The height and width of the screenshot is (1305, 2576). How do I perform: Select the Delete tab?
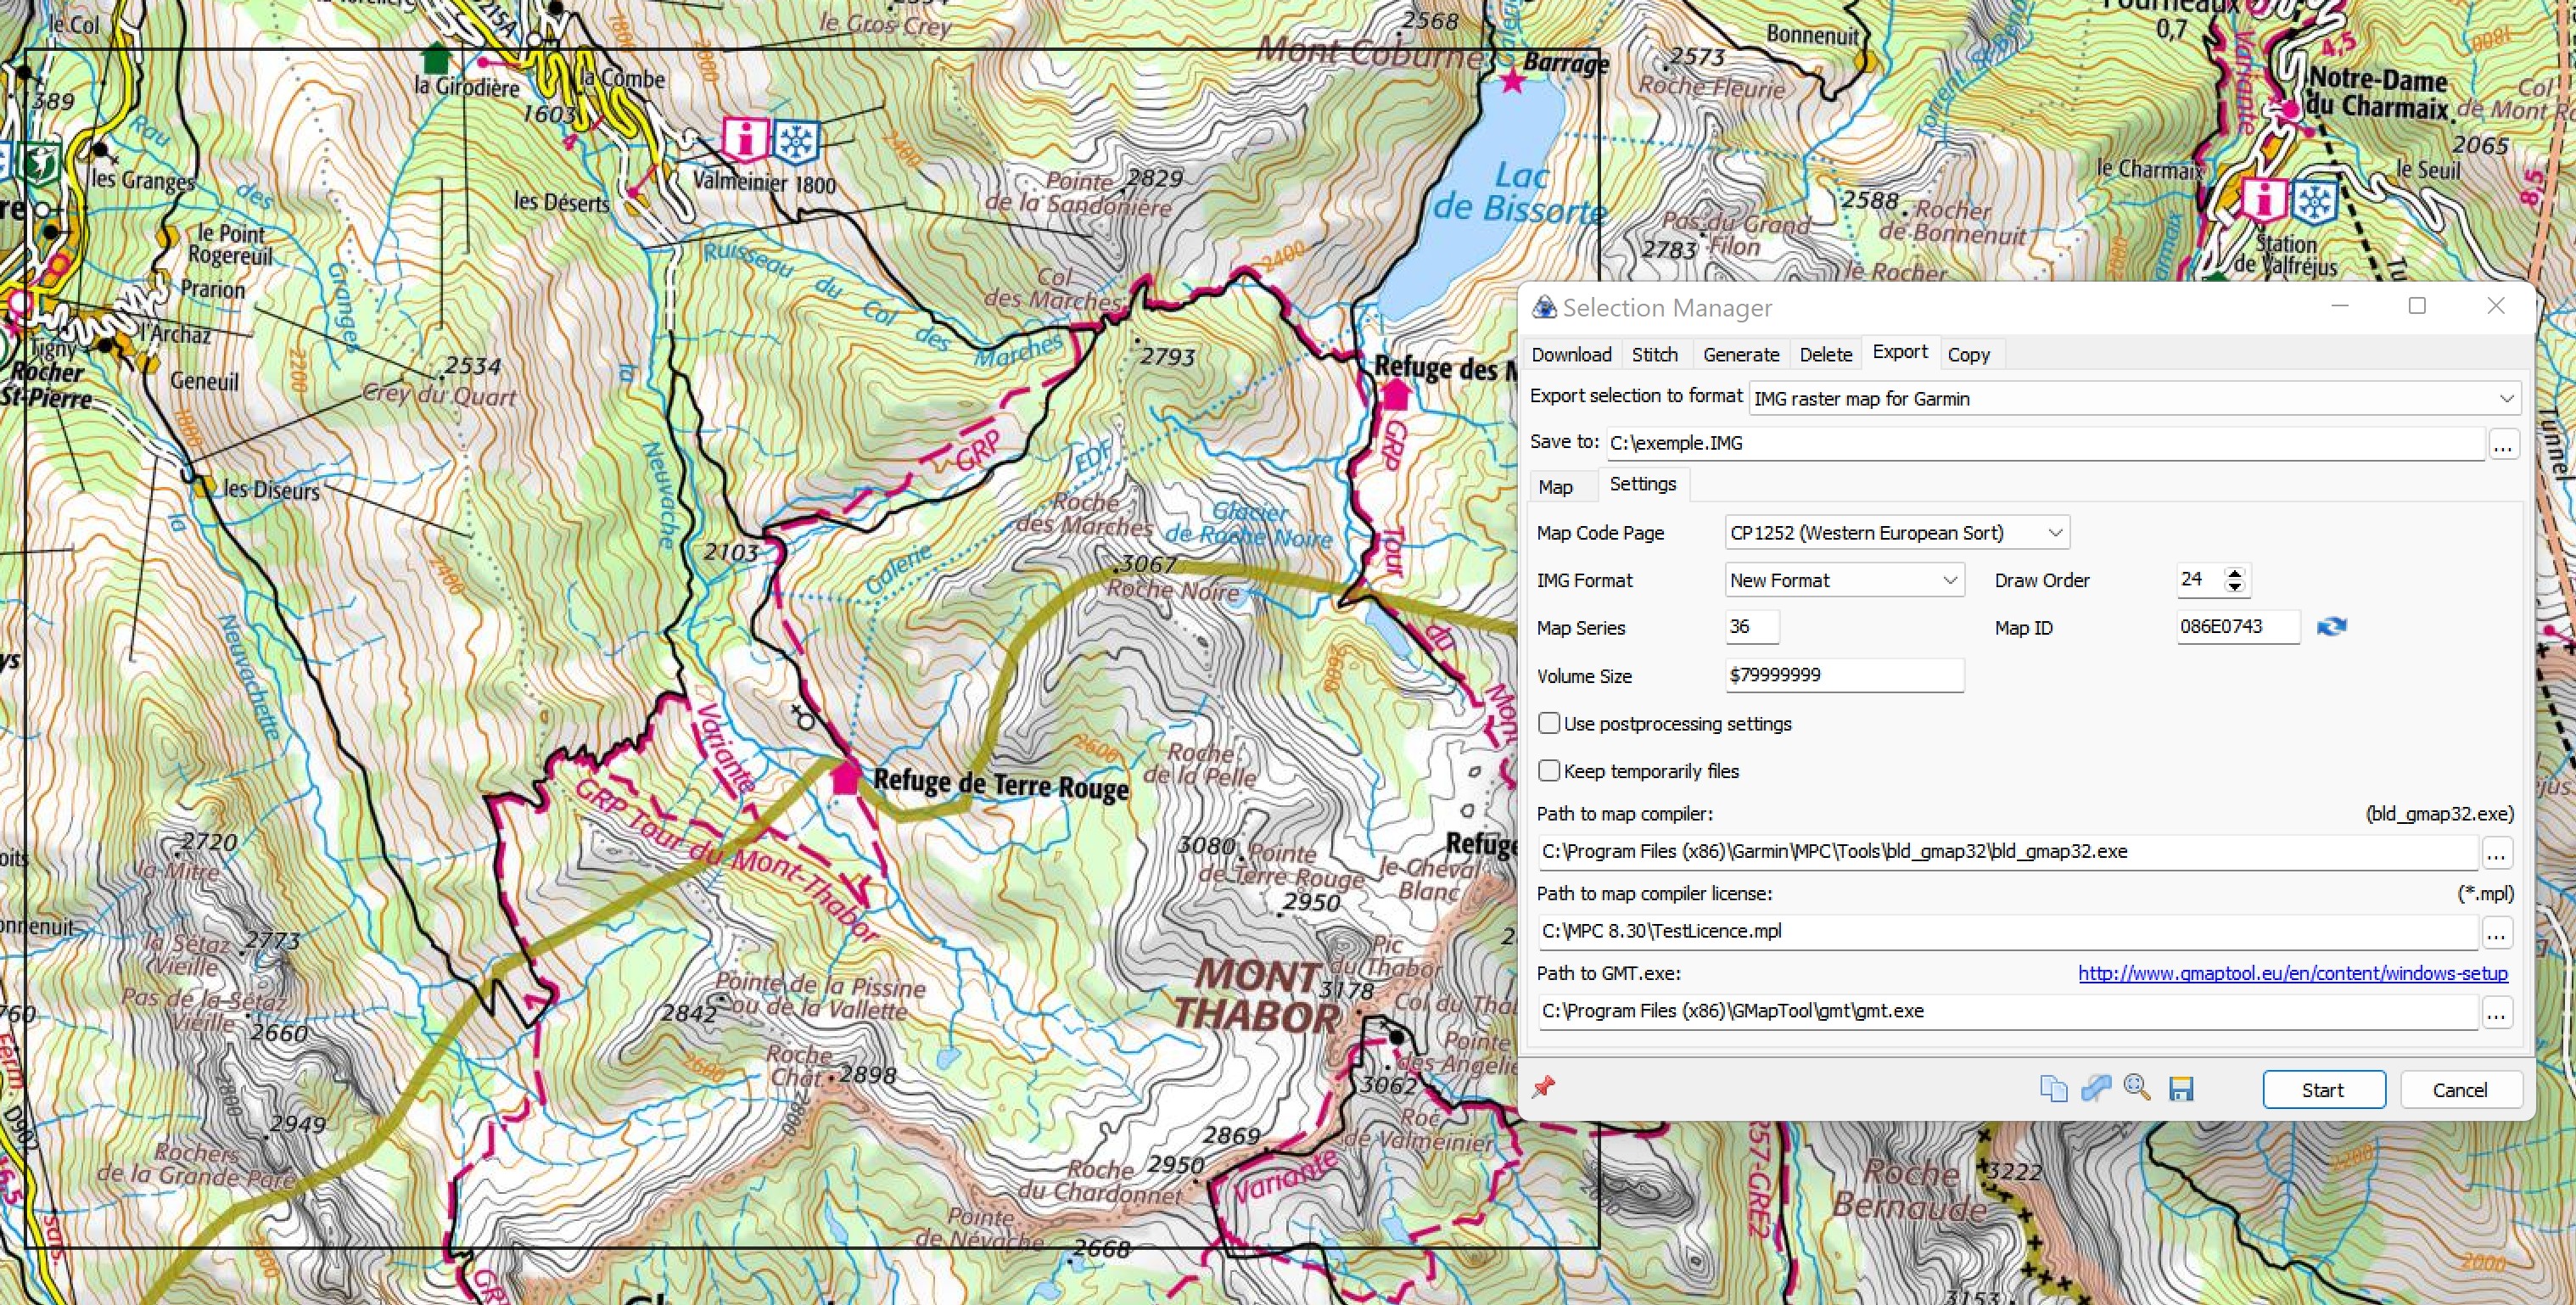1826,354
